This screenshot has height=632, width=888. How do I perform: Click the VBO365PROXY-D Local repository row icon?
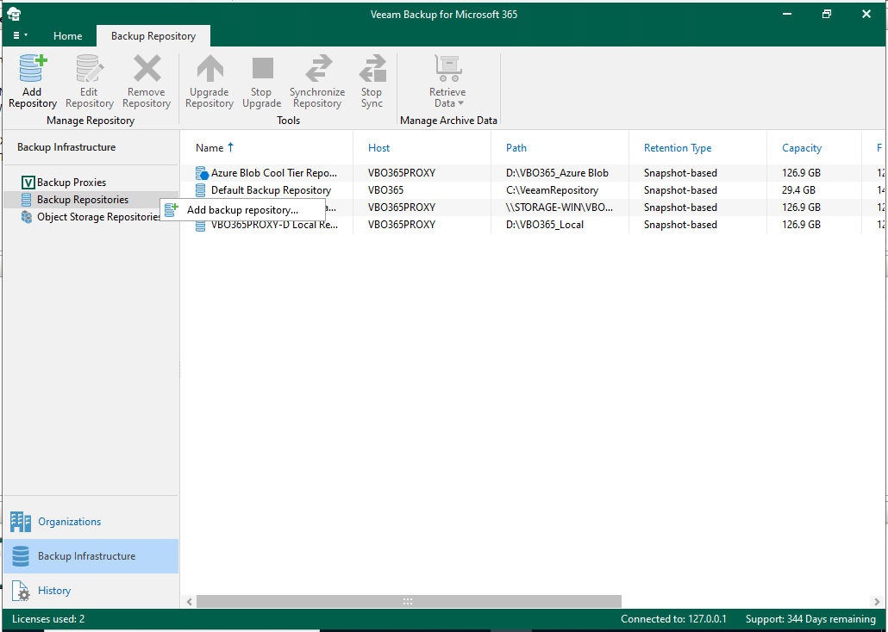pos(201,226)
